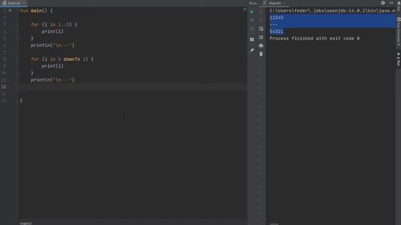Click the '12345' console output line

276,17
